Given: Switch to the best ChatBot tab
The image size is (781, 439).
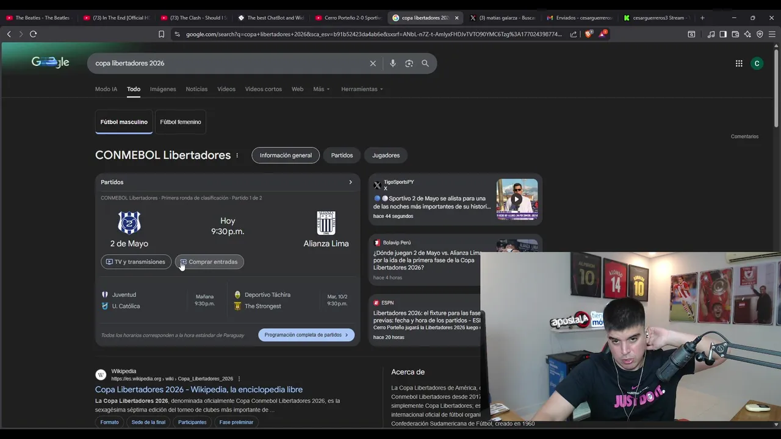Looking at the screenshot, I should coord(271,18).
